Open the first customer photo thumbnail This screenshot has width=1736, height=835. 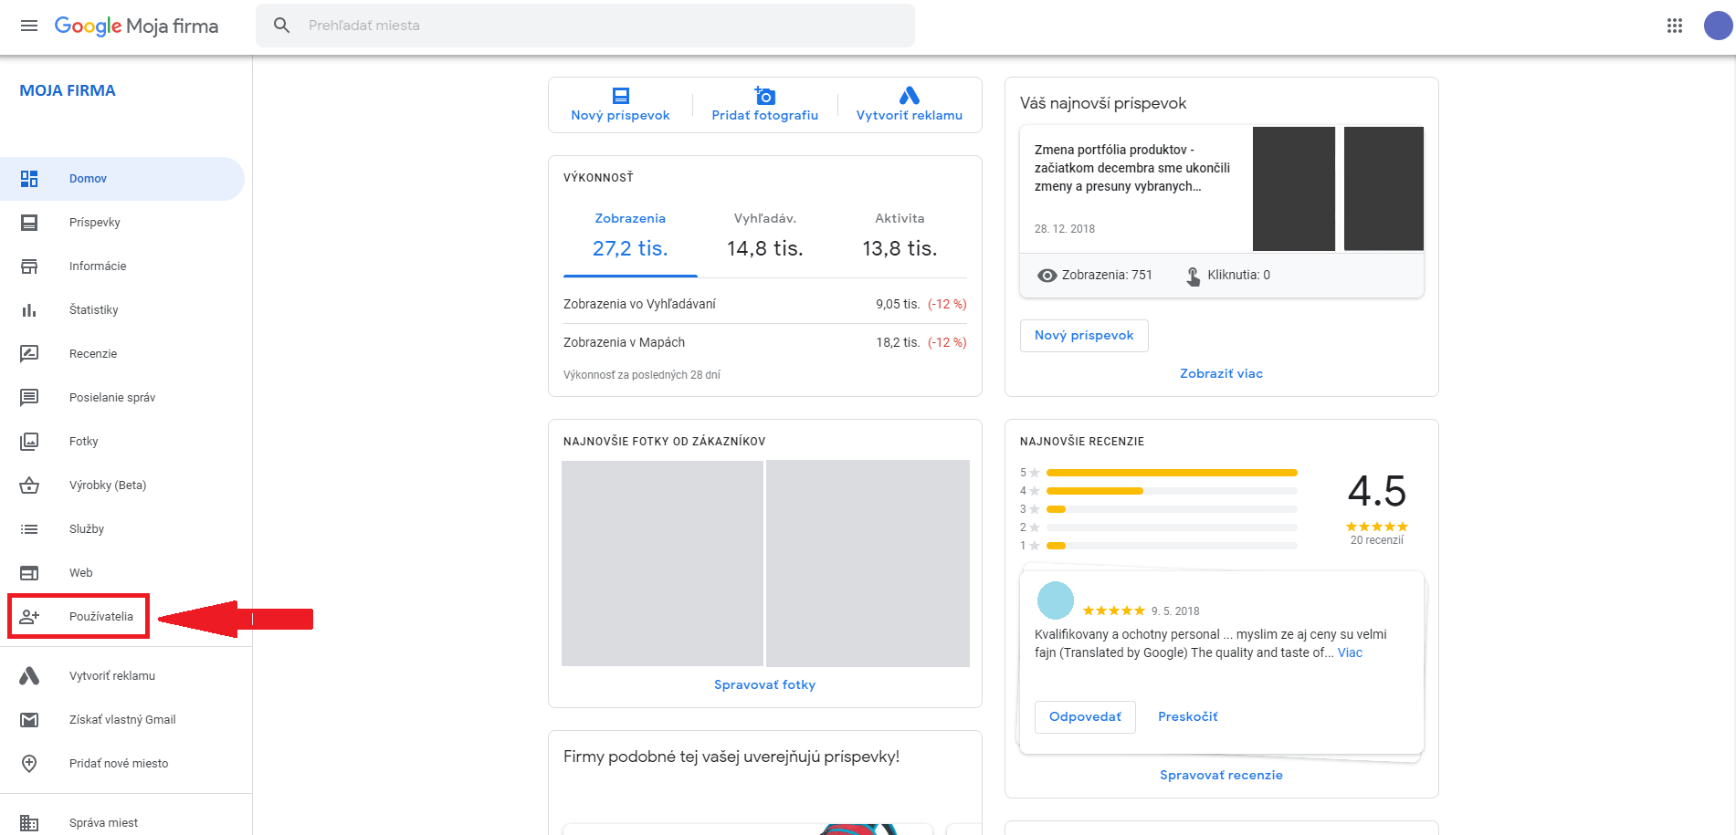[x=662, y=563]
